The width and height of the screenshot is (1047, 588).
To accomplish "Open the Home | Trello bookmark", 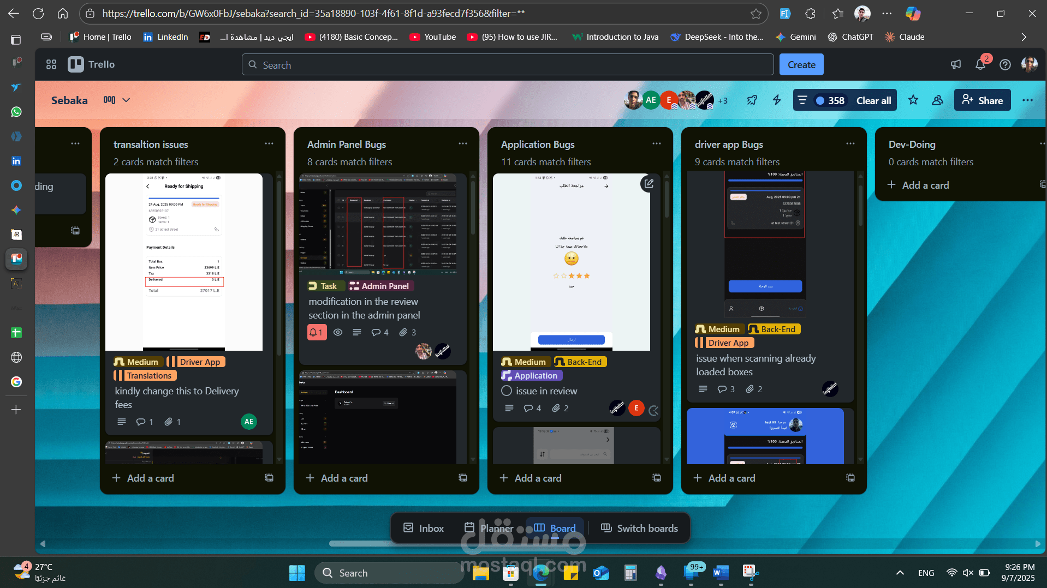I will (x=100, y=37).
